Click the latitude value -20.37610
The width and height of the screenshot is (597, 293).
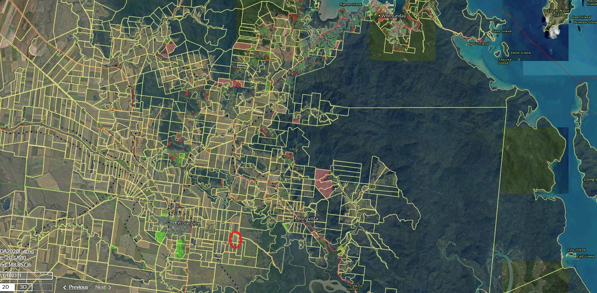[x=15, y=258]
